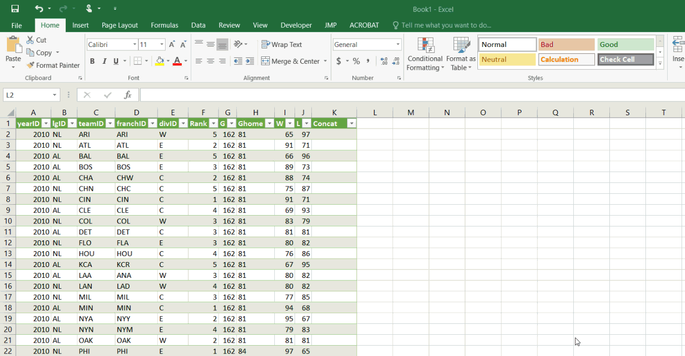Open Conditional Formatting menu
The width and height of the screenshot is (685, 356).
coord(425,54)
